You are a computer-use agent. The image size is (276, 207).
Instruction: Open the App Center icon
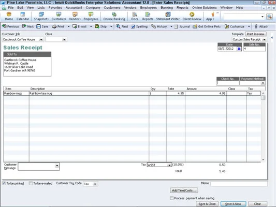click(x=210, y=16)
